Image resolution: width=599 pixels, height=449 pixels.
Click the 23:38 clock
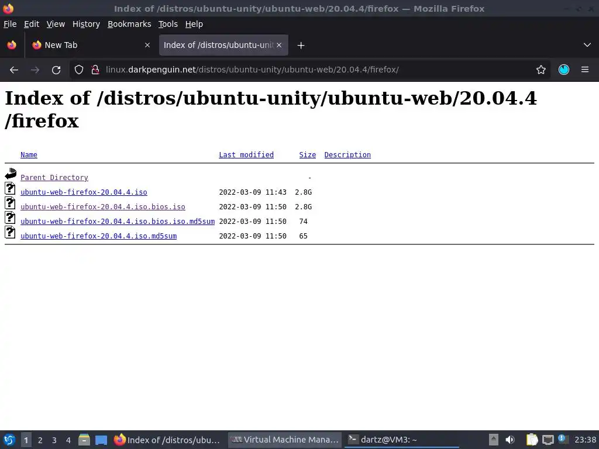click(585, 440)
